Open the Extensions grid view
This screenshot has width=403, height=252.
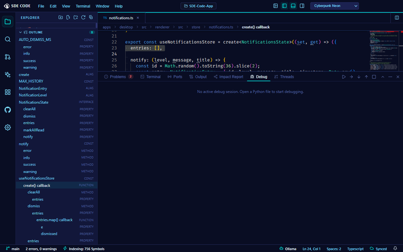[7, 92]
